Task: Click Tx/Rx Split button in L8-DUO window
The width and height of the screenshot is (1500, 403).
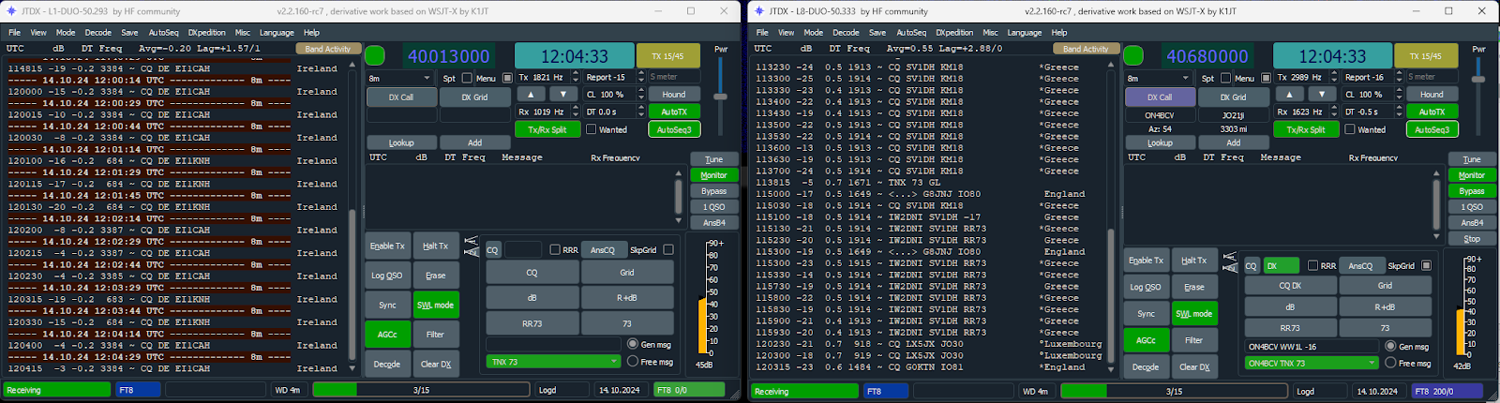Action: coord(1305,129)
